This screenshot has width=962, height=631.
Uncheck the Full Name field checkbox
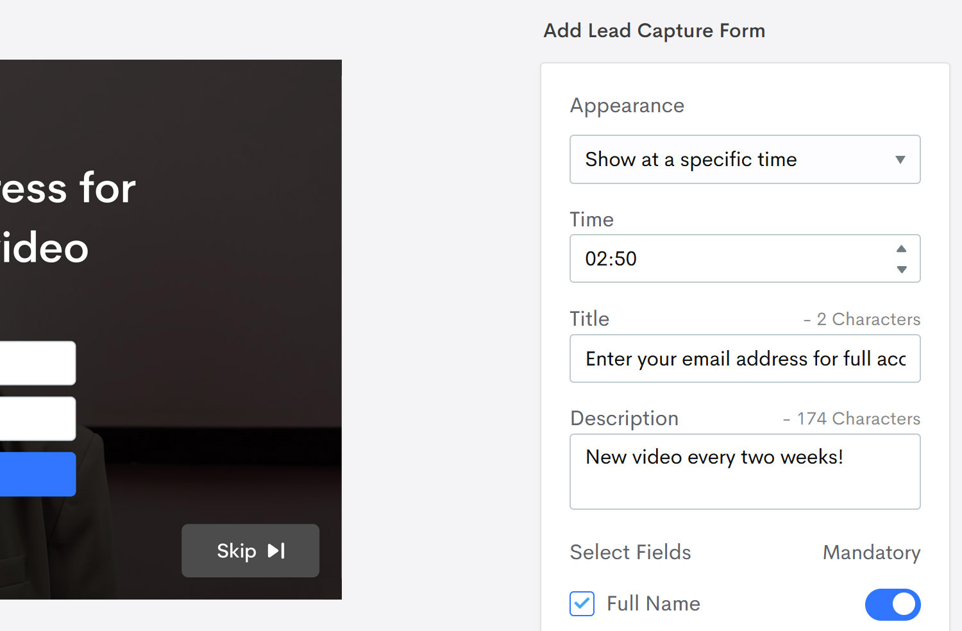582,603
